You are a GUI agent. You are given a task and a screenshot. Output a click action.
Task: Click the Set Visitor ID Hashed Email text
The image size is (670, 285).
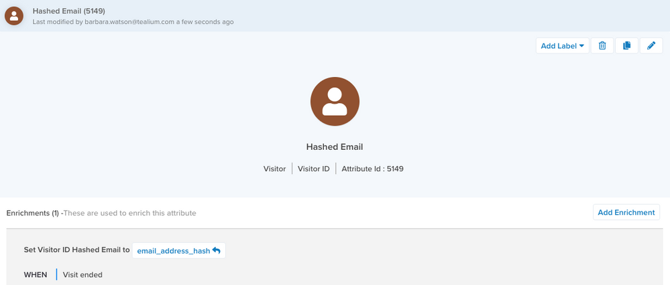coord(76,250)
